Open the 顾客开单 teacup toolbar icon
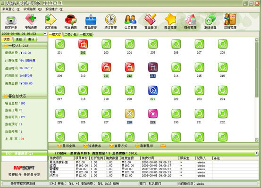 [x=11, y=20]
